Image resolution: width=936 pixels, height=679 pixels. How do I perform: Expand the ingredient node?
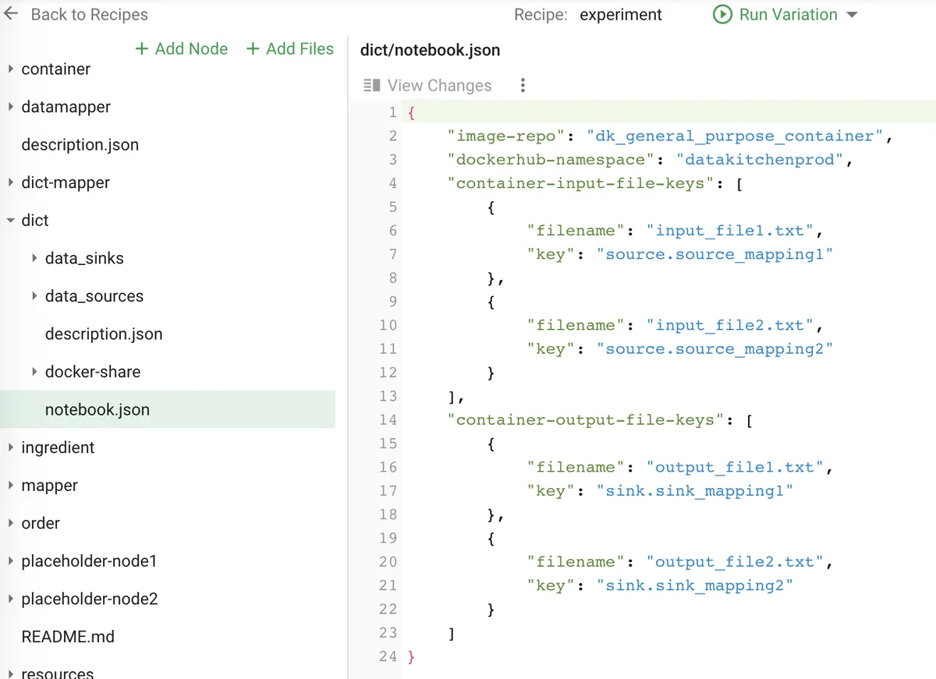[x=11, y=447]
